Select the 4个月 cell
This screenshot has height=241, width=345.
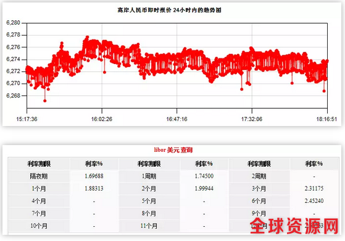click(x=39, y=201)
